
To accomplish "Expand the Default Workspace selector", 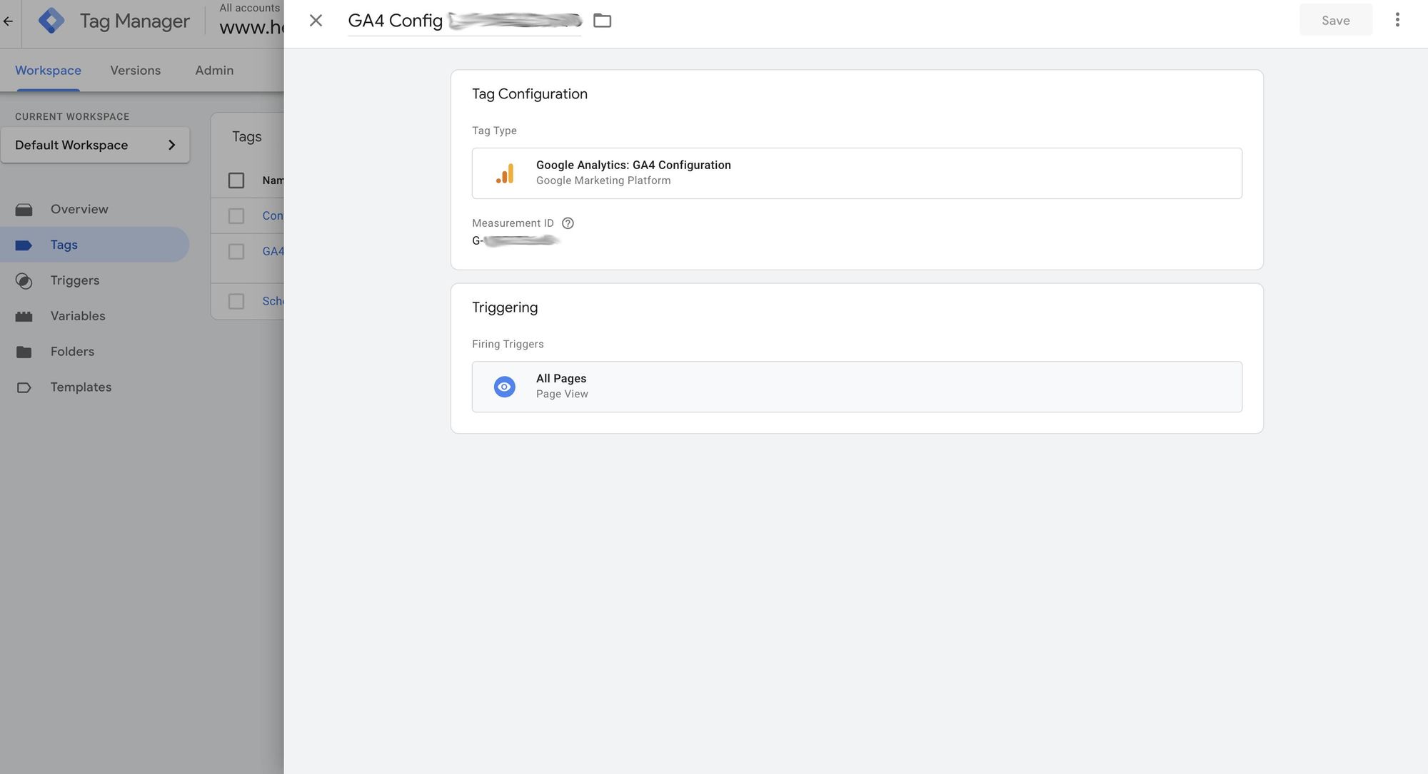I will point(95,145).
